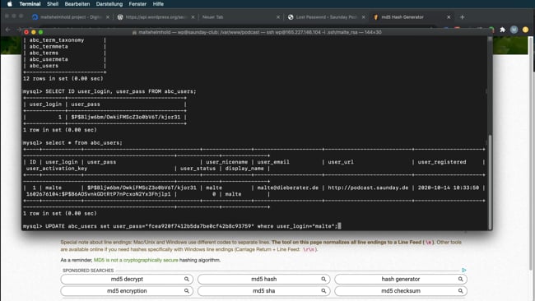Search sponsored term md5 checksum

[401, 291]
